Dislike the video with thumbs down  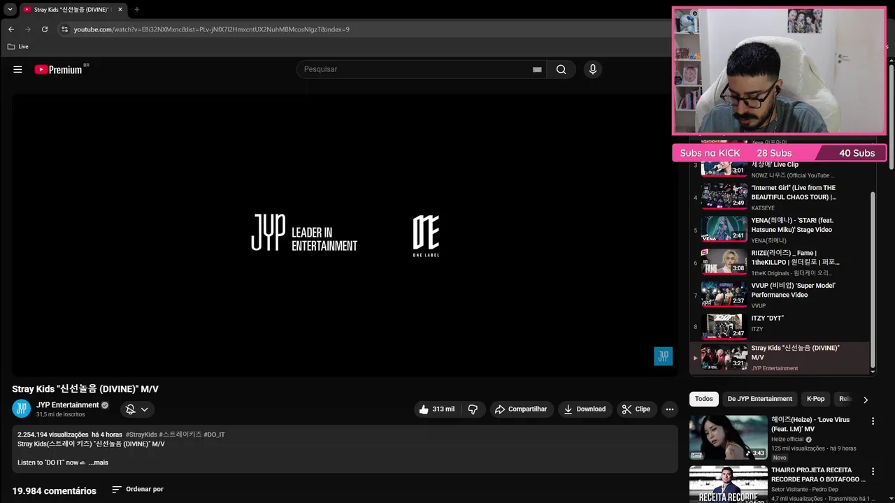tap(473, 409)
